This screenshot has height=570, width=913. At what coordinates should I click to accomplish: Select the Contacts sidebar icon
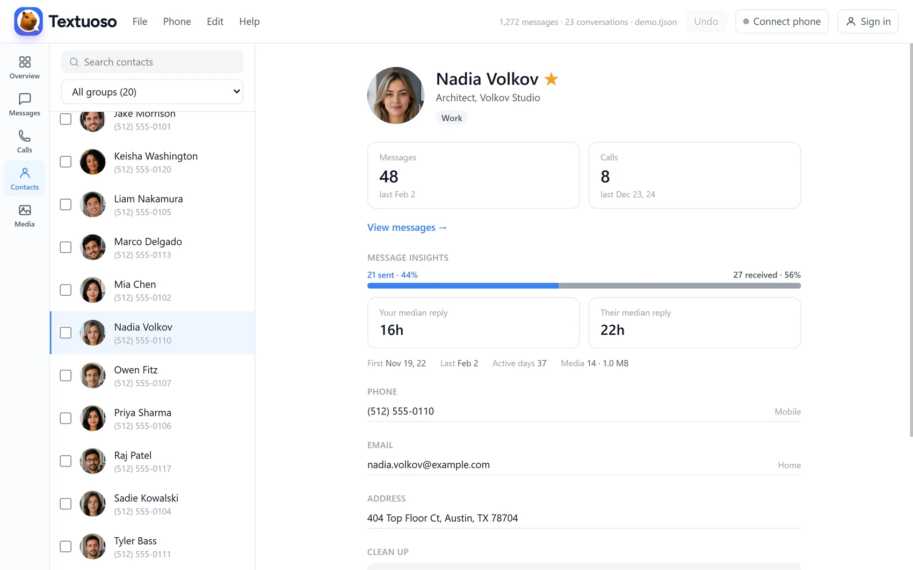coord(25,179)
